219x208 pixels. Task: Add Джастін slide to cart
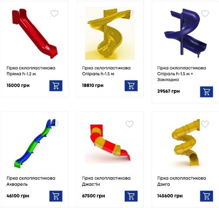131,196
